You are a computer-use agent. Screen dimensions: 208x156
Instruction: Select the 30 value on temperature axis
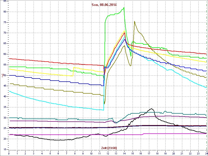[4, 118]
